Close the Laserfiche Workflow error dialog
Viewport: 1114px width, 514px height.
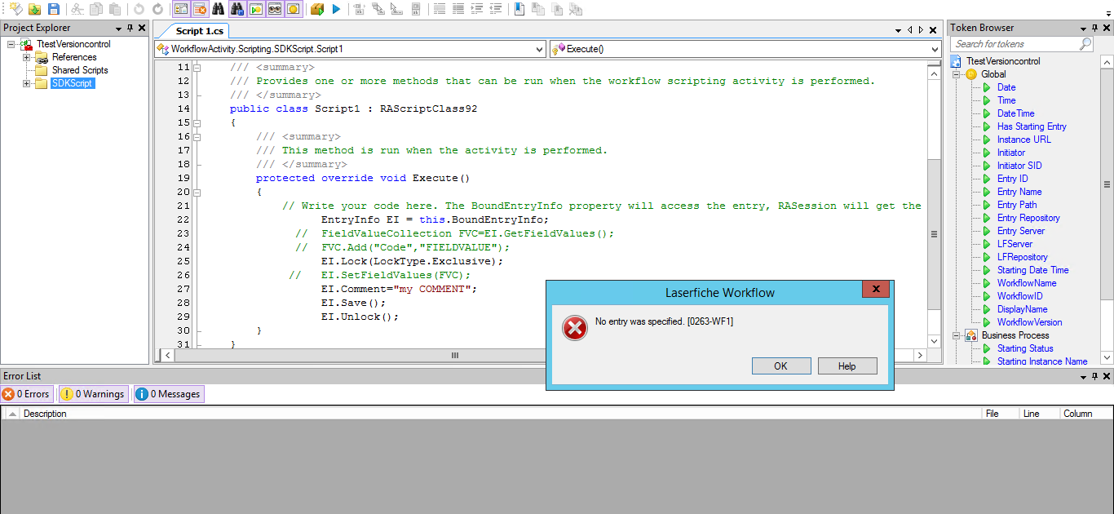[876, 289]
